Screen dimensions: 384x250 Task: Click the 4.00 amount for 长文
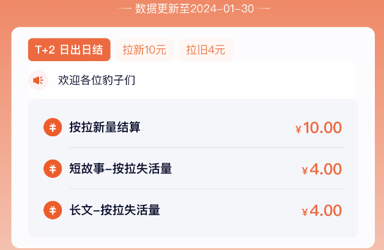[325, 211]
